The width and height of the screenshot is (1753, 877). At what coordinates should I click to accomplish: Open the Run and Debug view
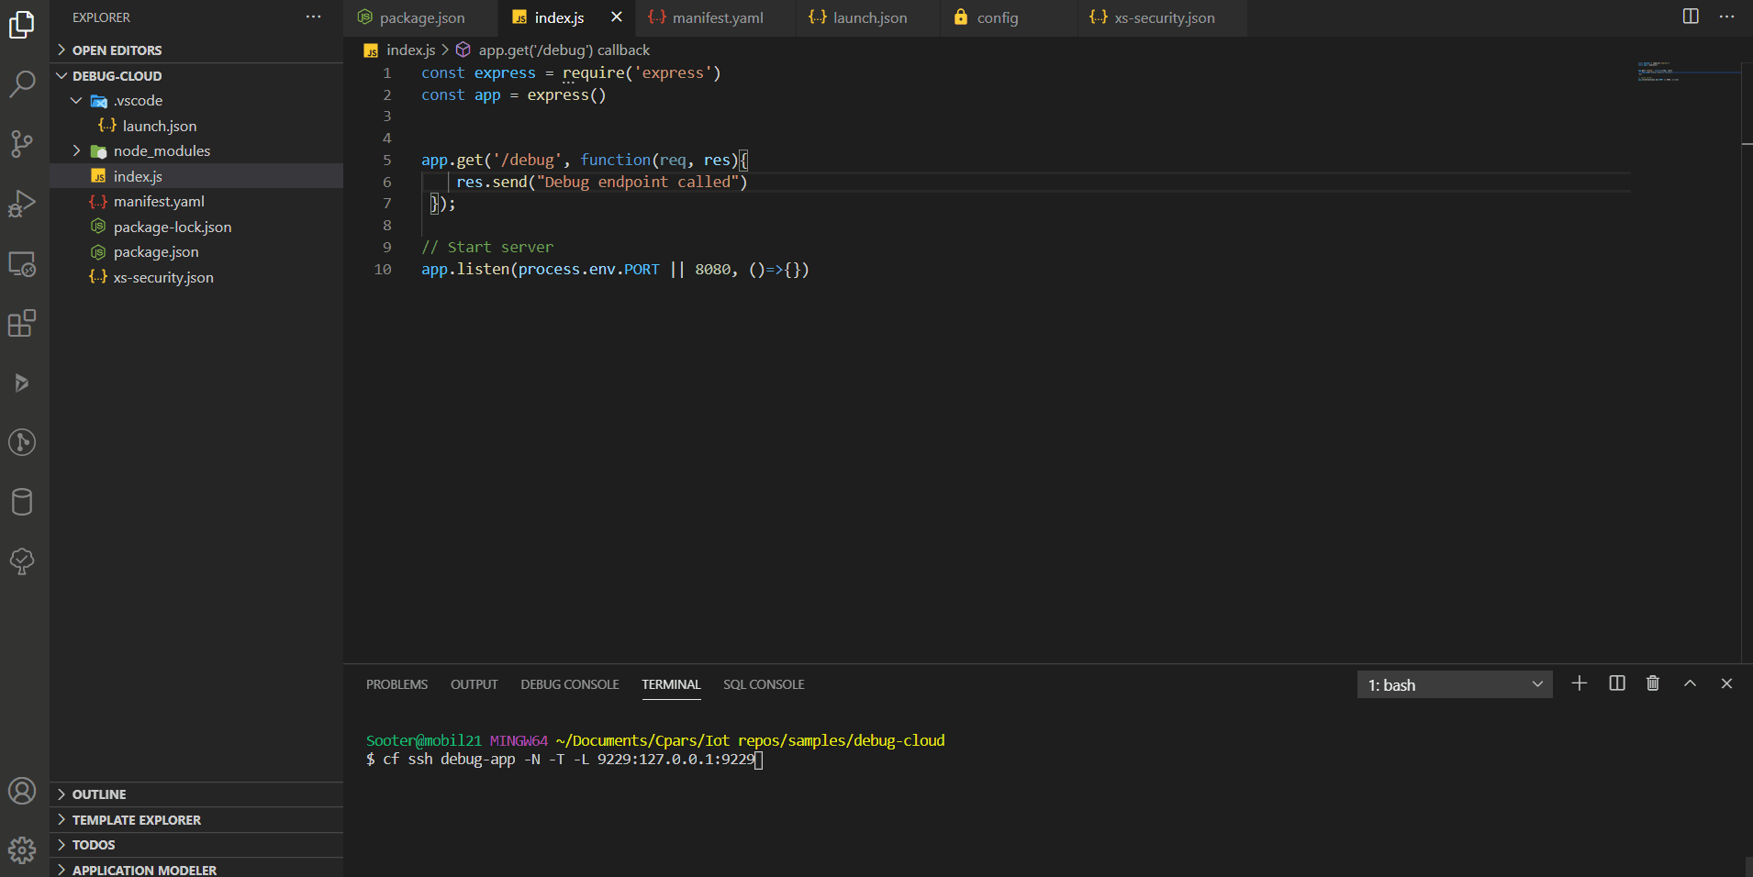[x=22, y=204]
